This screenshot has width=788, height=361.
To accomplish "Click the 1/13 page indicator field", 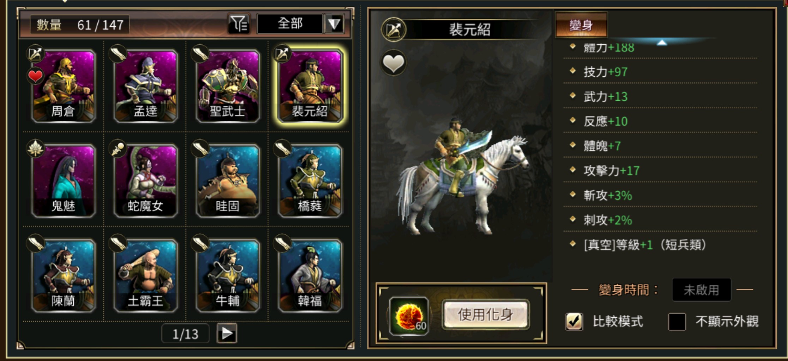I will (185, 334).
